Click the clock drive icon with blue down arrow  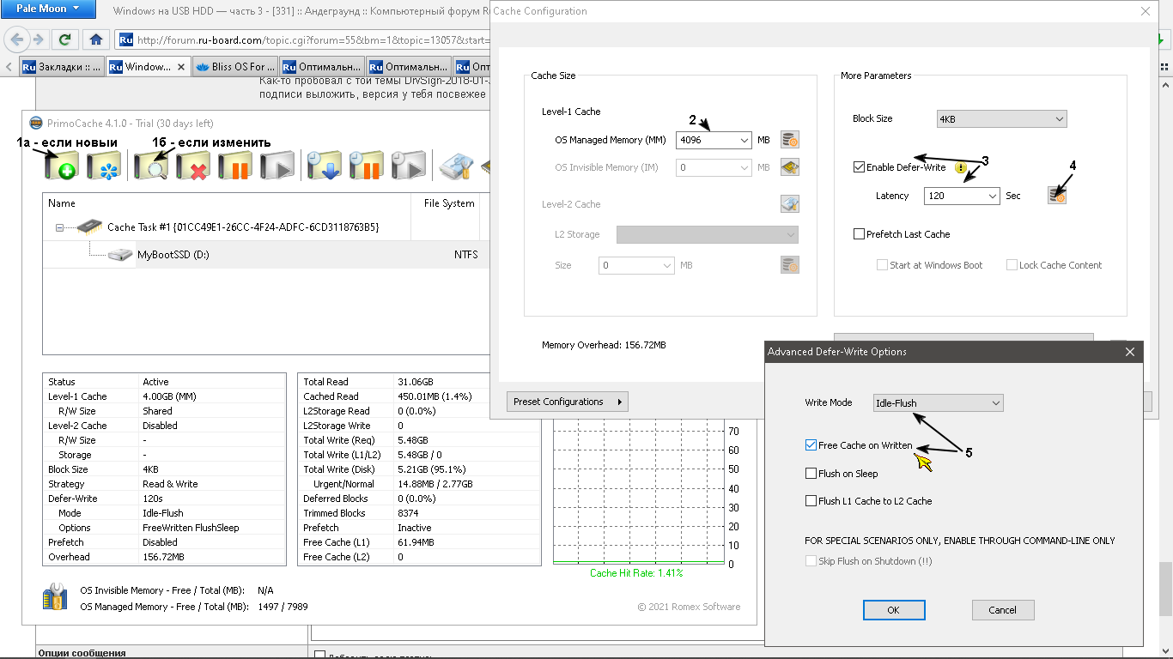(325, 165)
